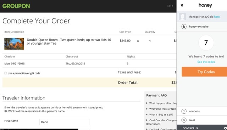Click the orange Try Codes button

tap(204, 72)
